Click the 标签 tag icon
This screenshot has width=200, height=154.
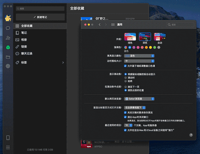(x=17, y=62)
